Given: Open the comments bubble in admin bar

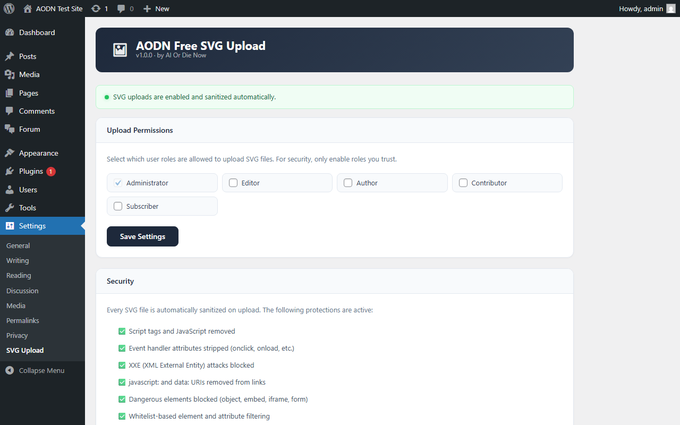Looking at the screenshot, I should click(121, 8).
